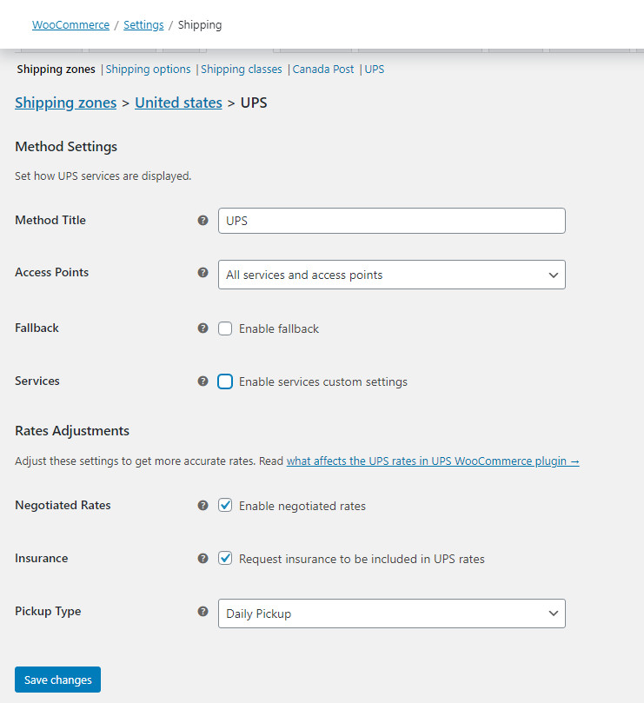
Task: Tick the Enable fallback checkbox
Action: 225,328
